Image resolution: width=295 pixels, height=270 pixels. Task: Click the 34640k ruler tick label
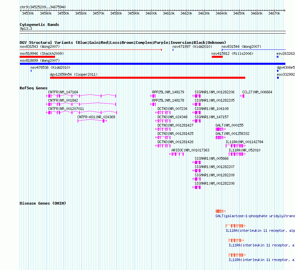pyautogui.click(x=221, y=13)
